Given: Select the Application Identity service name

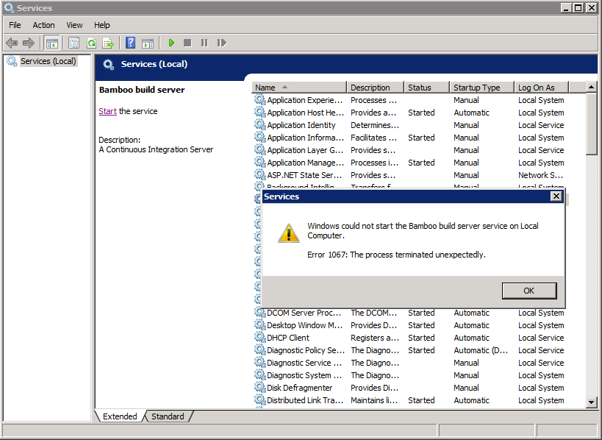Looking at the screenshot, I should tap(301, 125).
